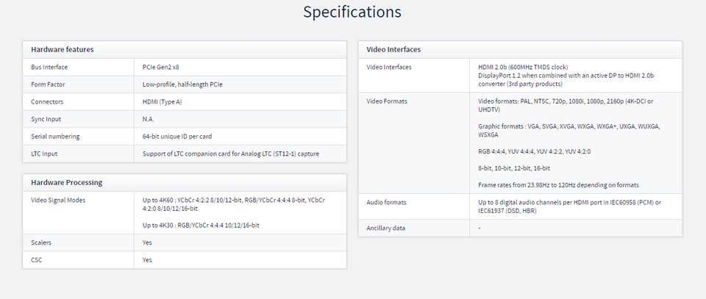
Task: Select the Frame rates from 23.98Hz line
Action: [x=558, y=184]
